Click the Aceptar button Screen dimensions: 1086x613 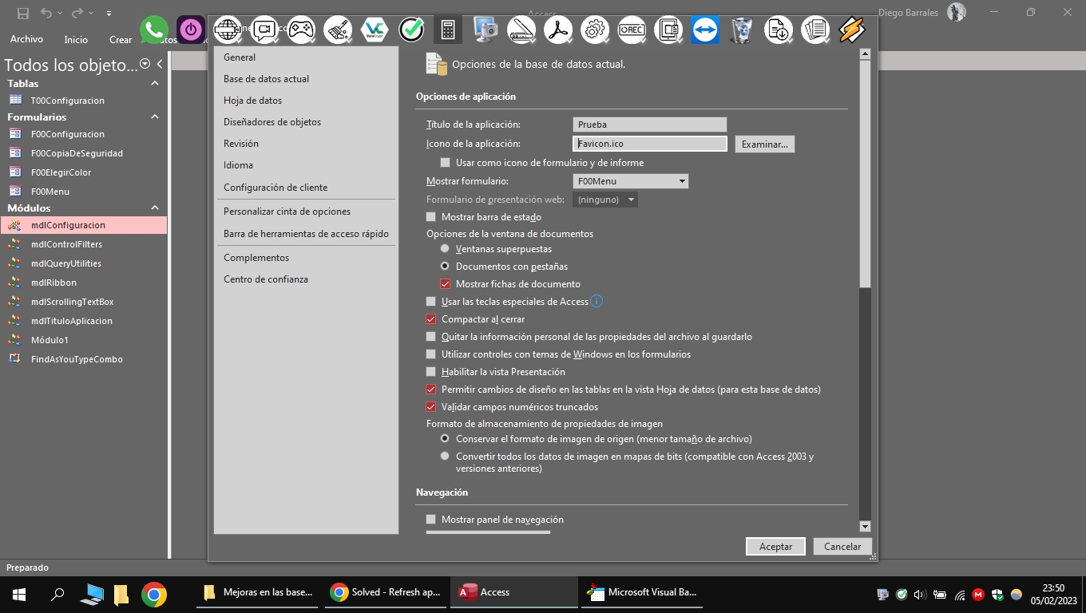[x=775, y=547]
